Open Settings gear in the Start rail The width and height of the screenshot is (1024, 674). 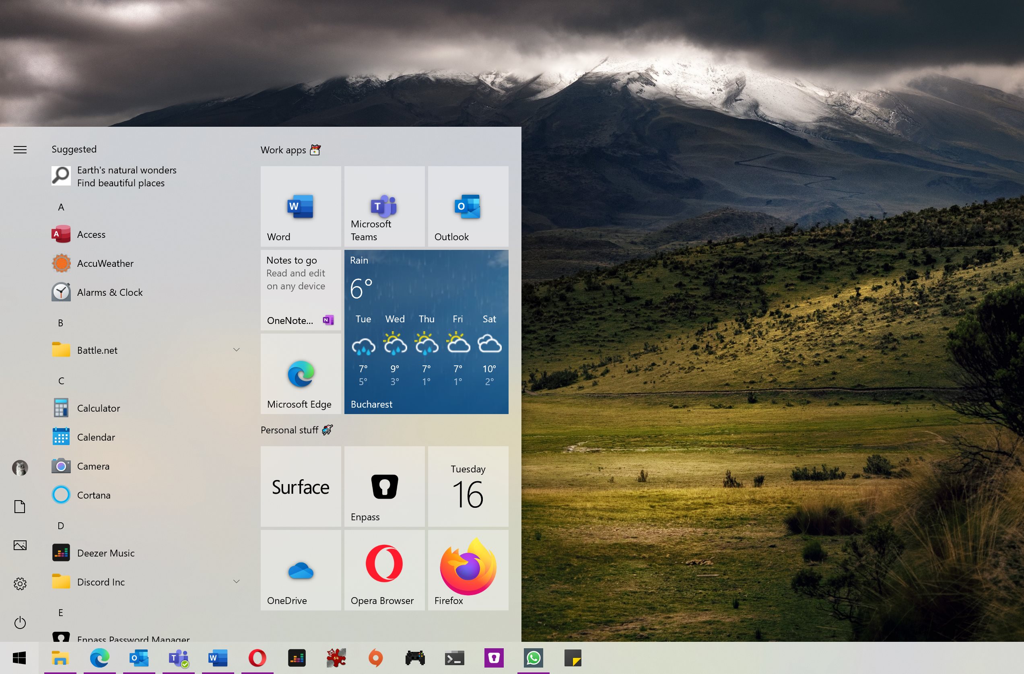click(x=20, y=583)
